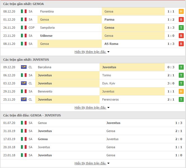
Task: Click the red B badge for Genoa-Parma
Action: (181, 20)
